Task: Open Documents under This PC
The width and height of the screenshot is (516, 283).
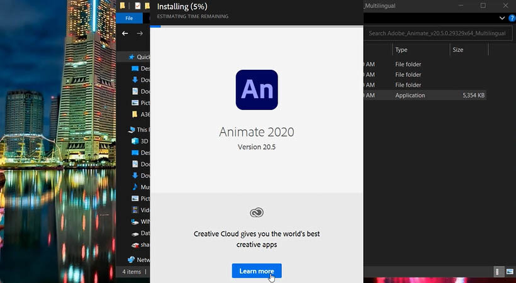Action: (x=140, y=164)
